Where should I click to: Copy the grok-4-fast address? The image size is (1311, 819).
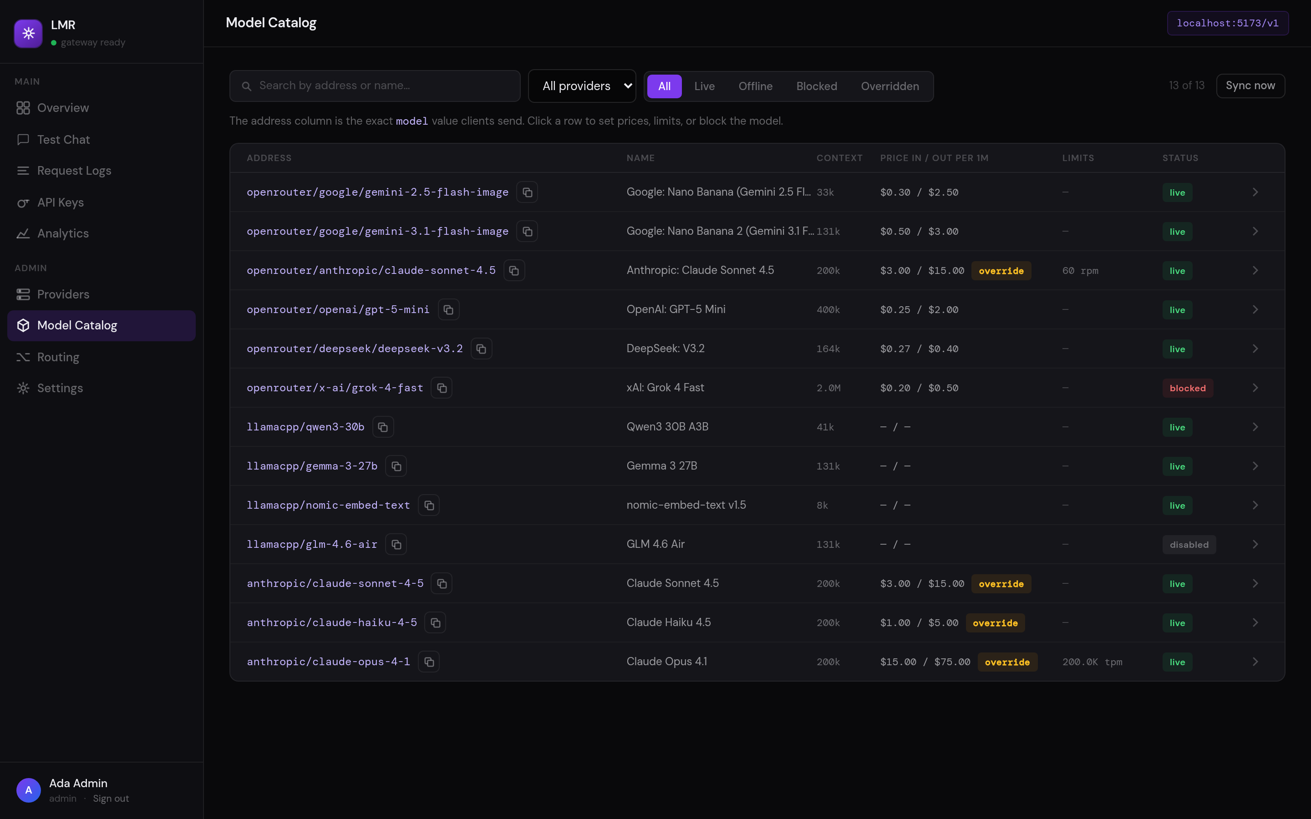click(x=442, y=388)
